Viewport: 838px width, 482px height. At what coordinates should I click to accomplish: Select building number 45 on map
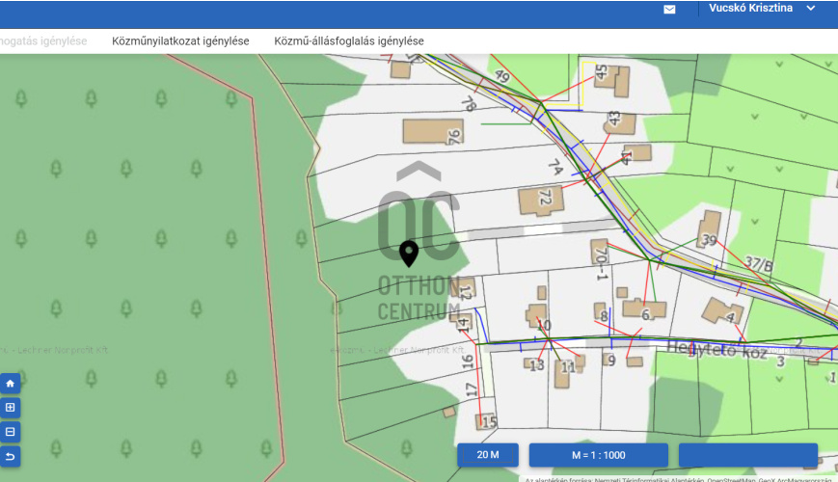pos(612,79)
